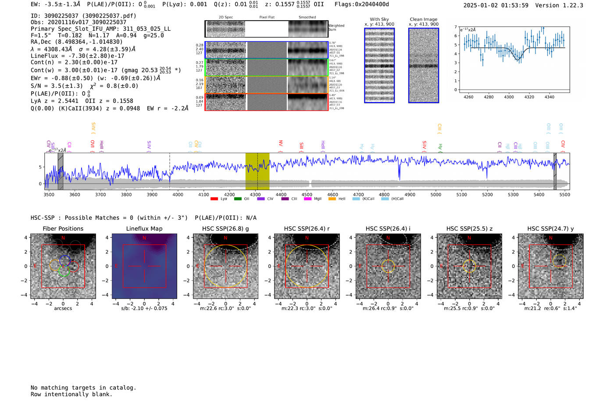Click the red SiIV label near 4950
The height and width of the screenshot is (418, 614).
424,146
